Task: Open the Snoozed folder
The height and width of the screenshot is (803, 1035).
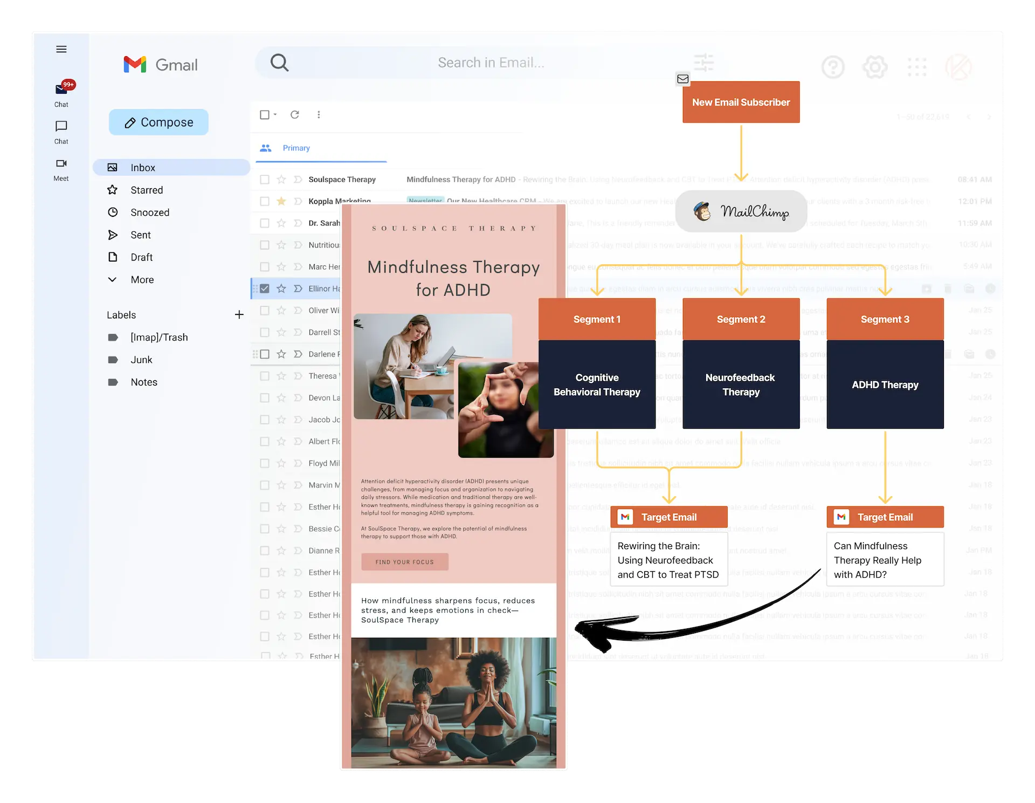Action: tap(150, 212)
